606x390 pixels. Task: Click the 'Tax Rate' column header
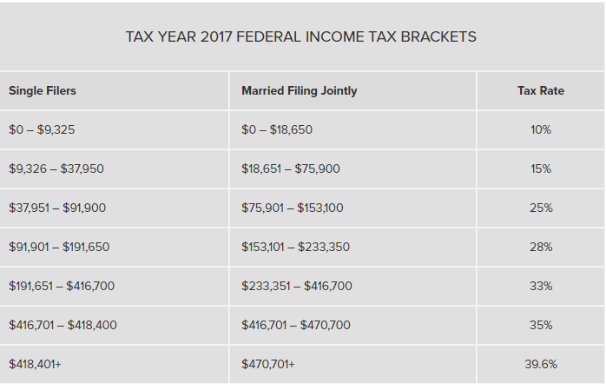[x=541, y=90]
